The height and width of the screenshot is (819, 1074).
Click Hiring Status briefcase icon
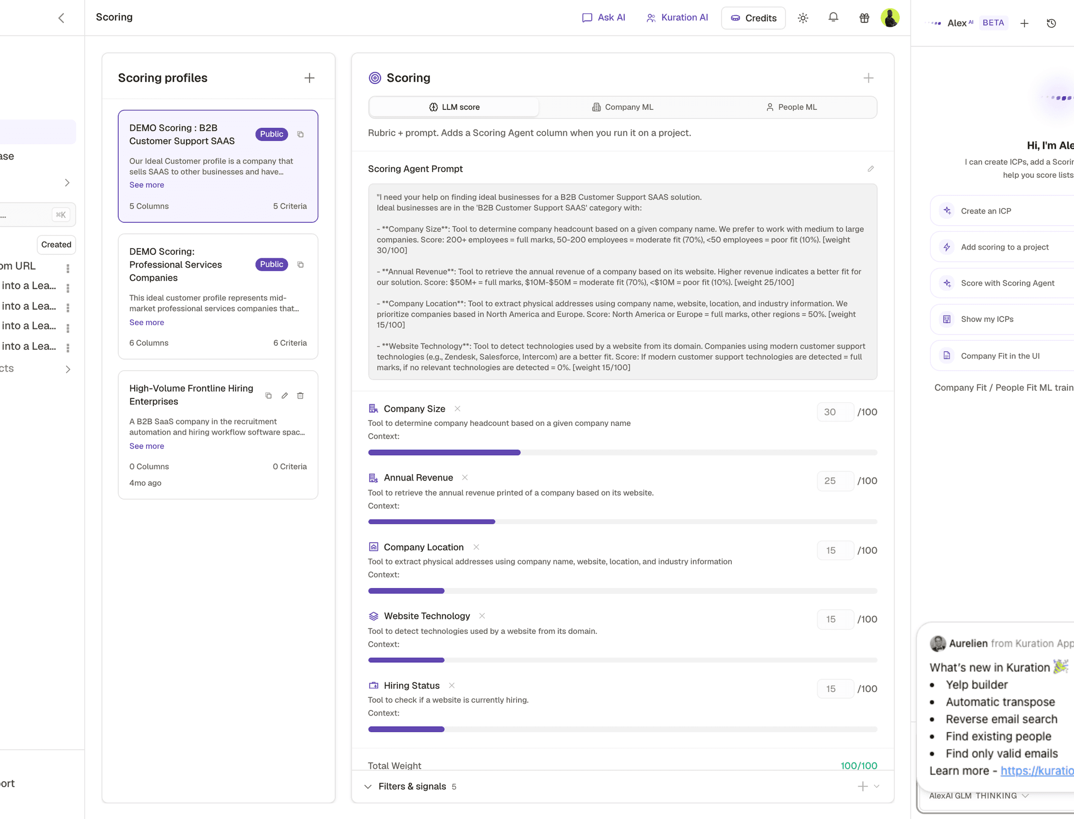[373, 686]
